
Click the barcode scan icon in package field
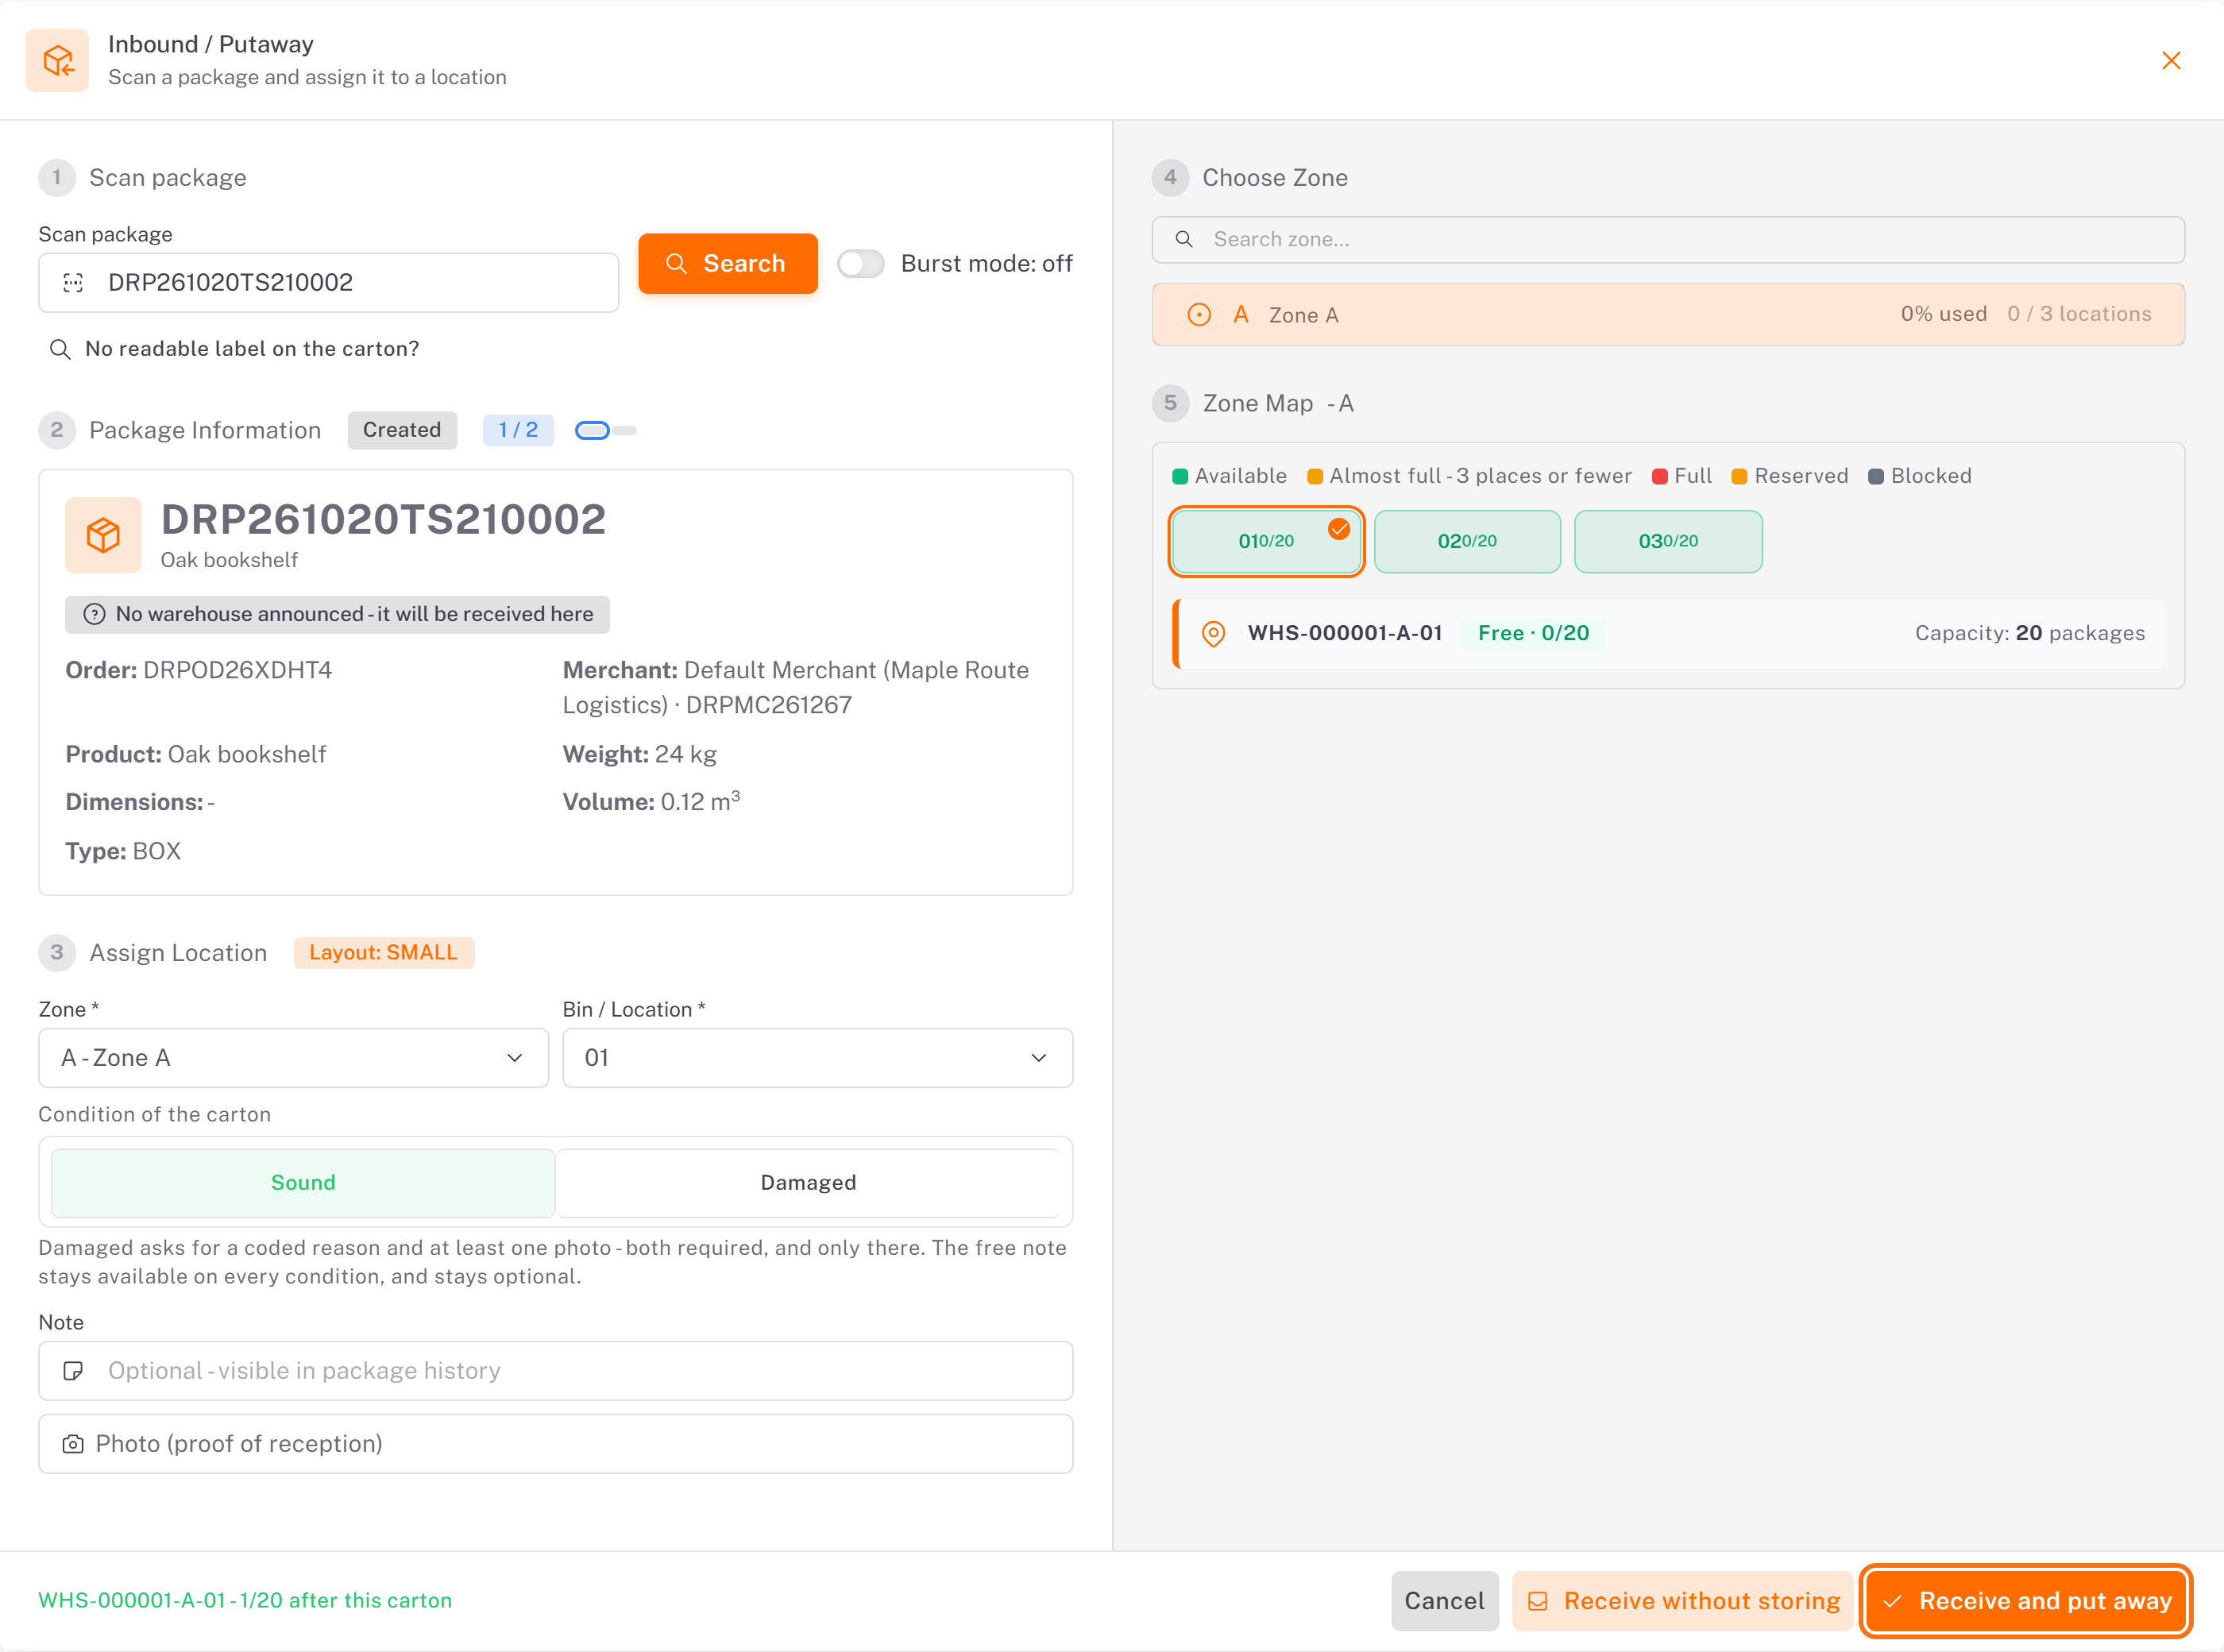pos(73,283)
